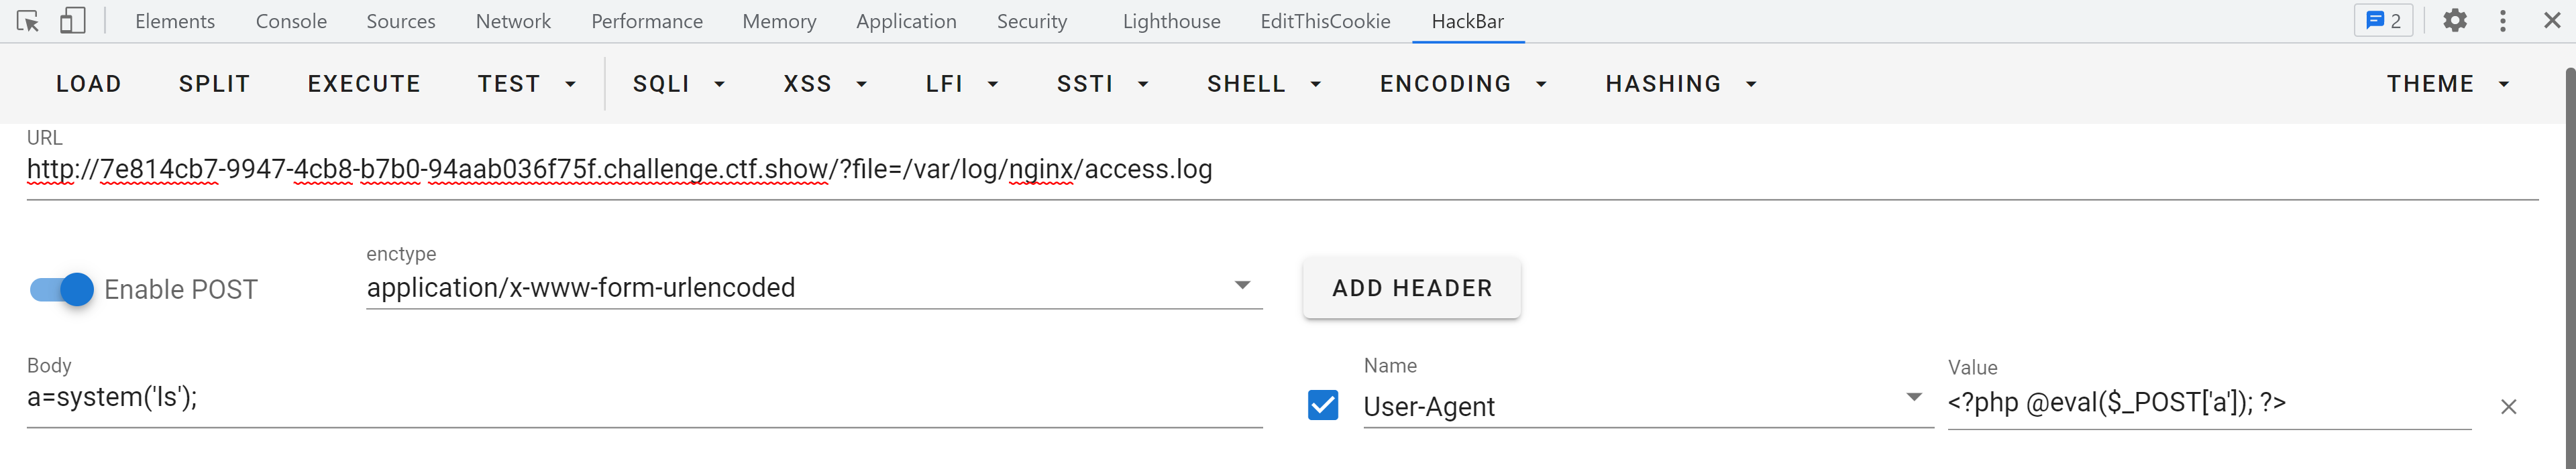Uncheck the User-Agent header checkbox
Screen dimensions: 2576x469
(1323, 405)
